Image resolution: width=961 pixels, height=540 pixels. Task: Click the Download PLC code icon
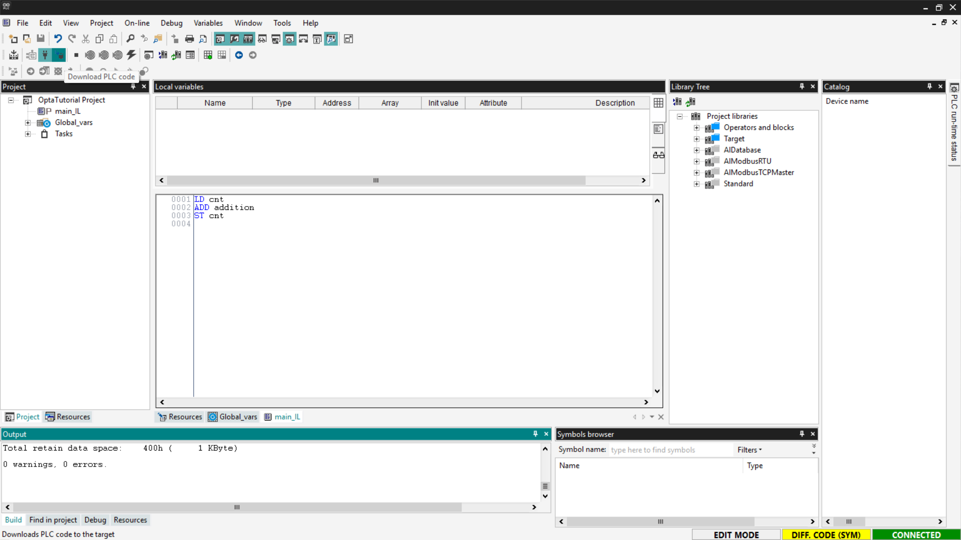click(59, 55)
